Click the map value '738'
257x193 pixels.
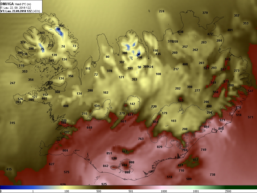tap(213, 175)
